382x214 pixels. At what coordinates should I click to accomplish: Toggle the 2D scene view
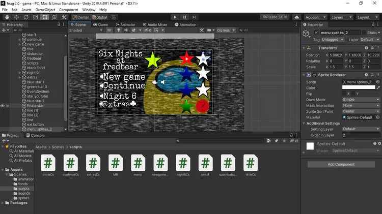pyautogui.click(x=109, y=30)
